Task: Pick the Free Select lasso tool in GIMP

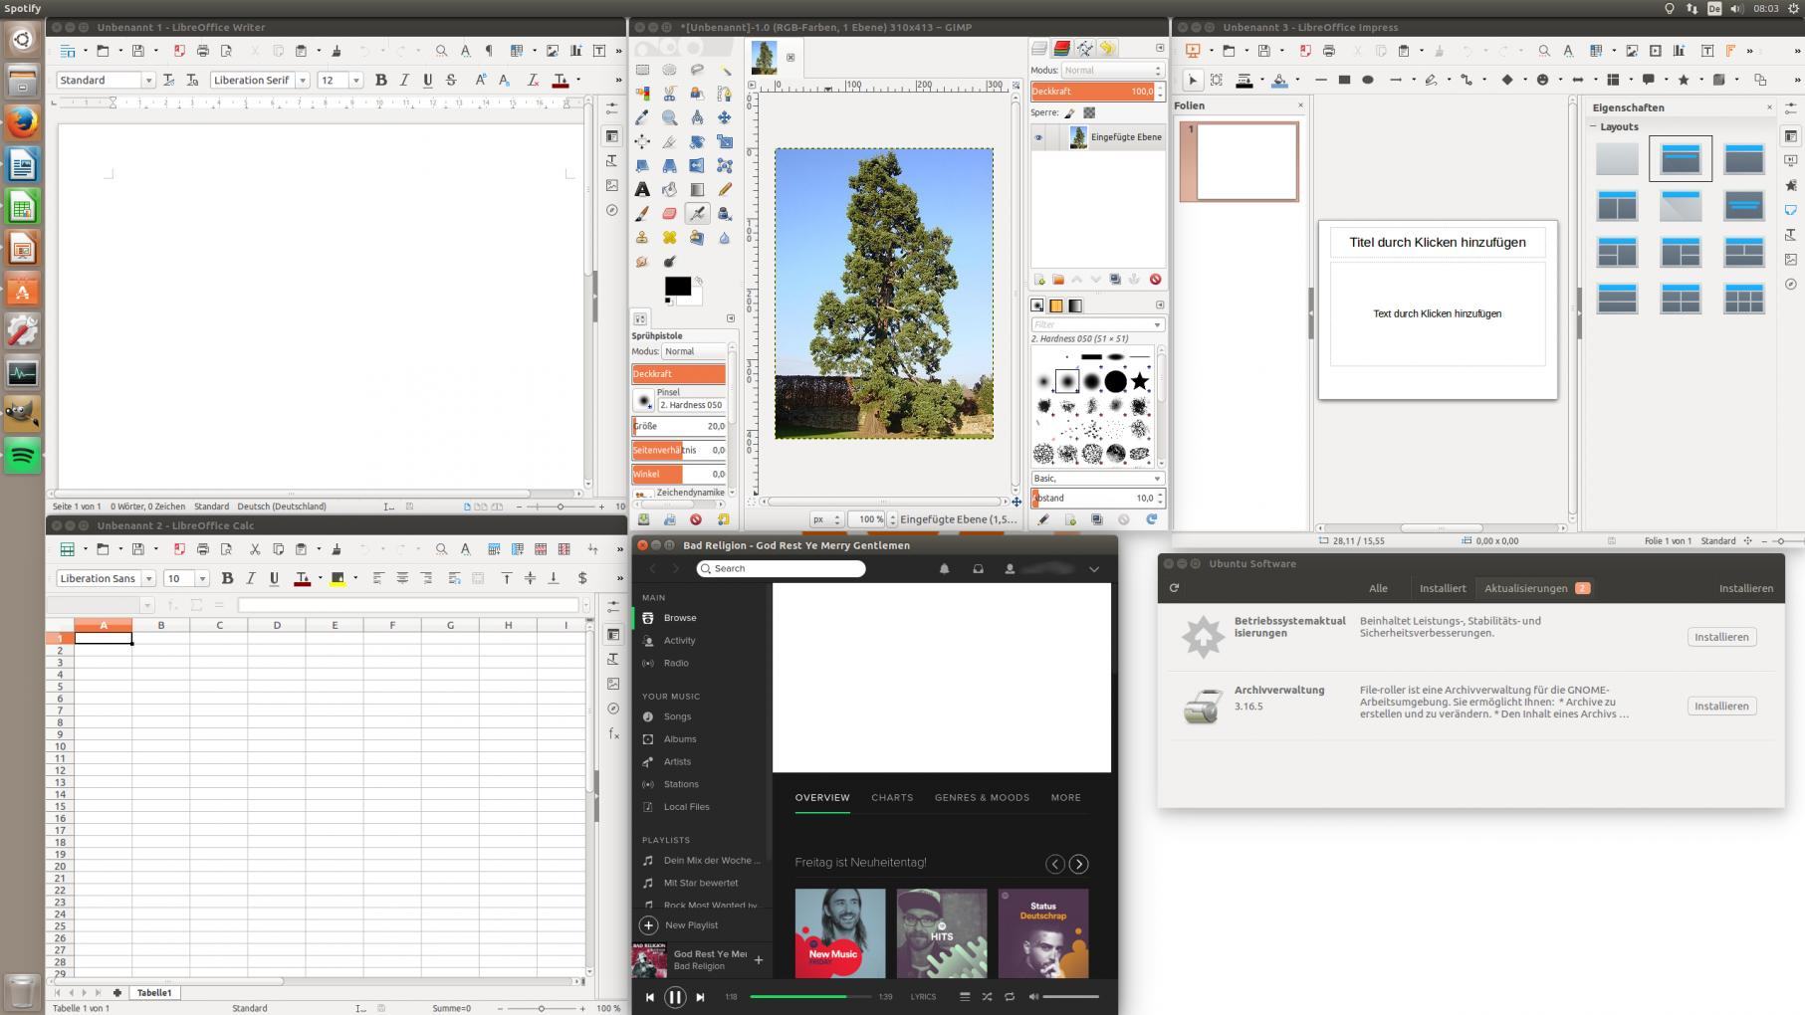Action: click(697, 70)
